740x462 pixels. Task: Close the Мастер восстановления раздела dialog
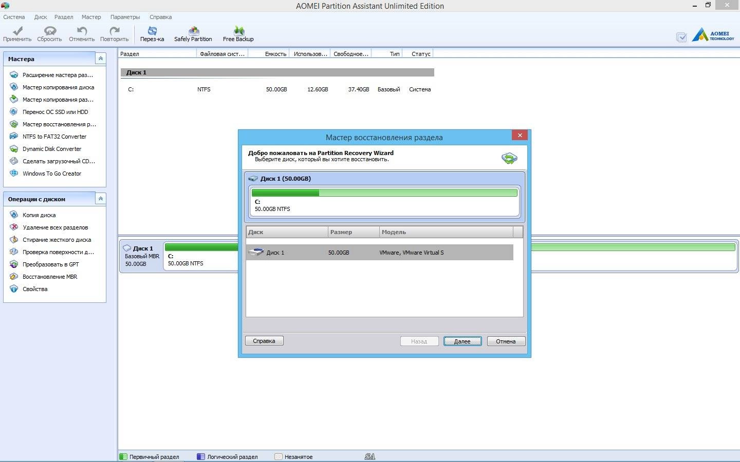pyautogui.click(x=520, y=135)
